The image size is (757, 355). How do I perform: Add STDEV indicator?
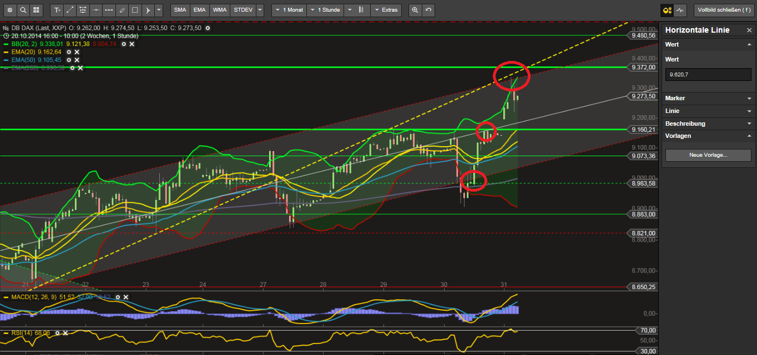click(243, 10)
